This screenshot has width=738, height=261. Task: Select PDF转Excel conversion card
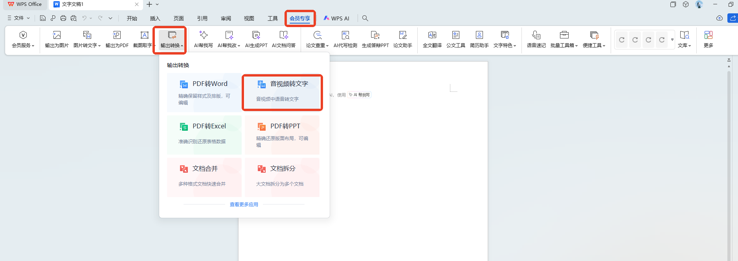pos(204,135)
